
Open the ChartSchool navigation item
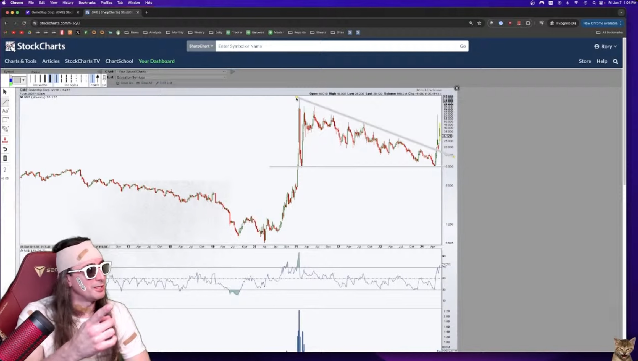pyautogui.click(x=119, y=61)
